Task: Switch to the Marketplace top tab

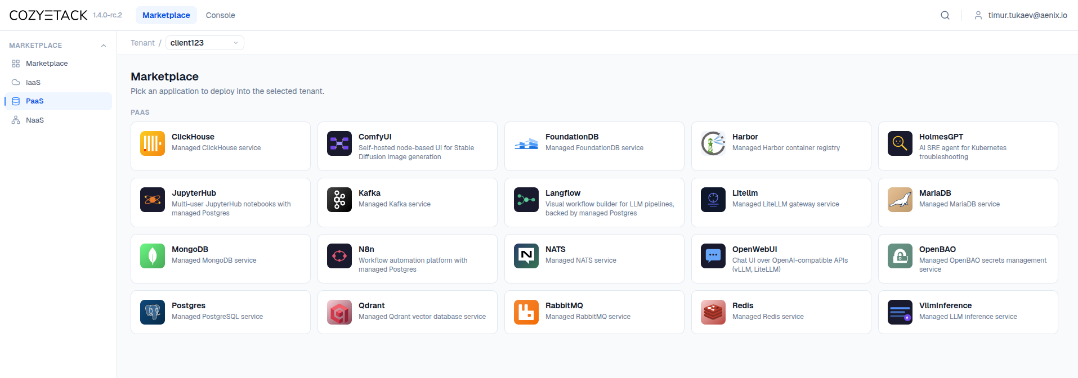Action: [x=166, y=15]
